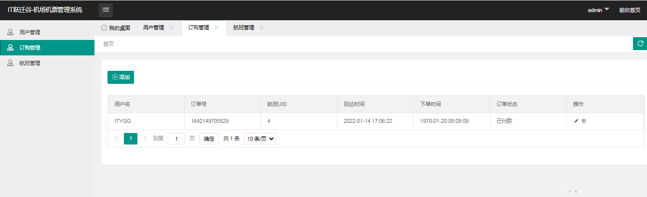
Task: Expand the admin user dropdown
Action: point(598,10)
